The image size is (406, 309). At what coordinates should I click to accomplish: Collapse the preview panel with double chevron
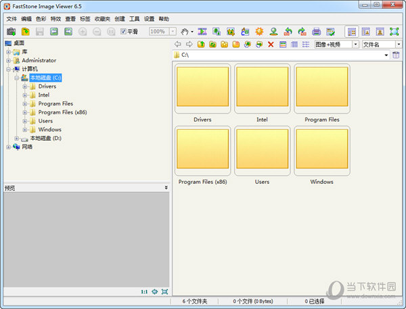[x=166, y=187]
